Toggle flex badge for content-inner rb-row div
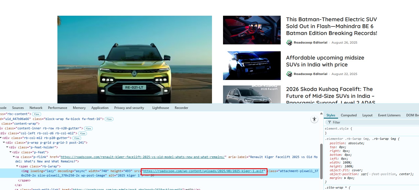Image resolution: width=419 pixels, height=190 pixels. [88, 129]
